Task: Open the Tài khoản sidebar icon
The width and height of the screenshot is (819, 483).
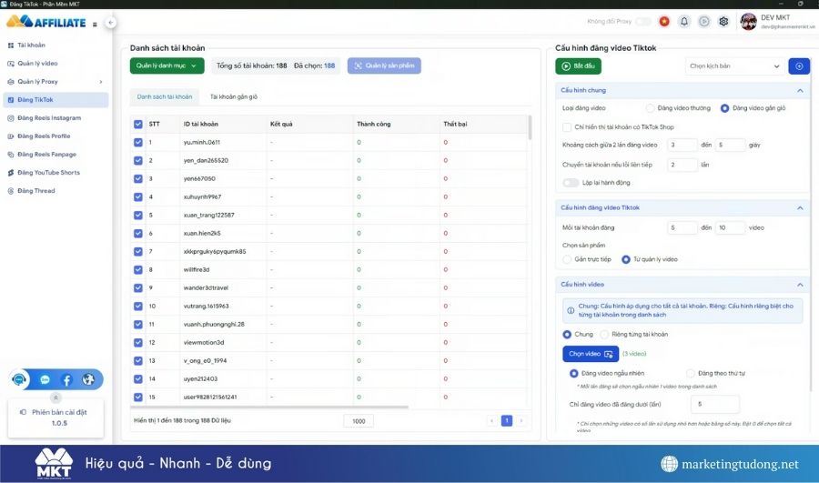Action: click(10, 45)
